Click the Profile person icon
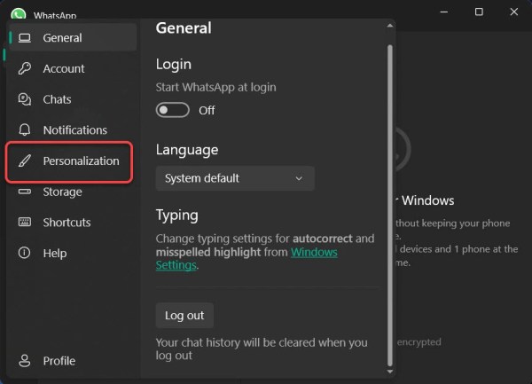Image resolution: width=532 pixels, height=384 pixels. 25,361
